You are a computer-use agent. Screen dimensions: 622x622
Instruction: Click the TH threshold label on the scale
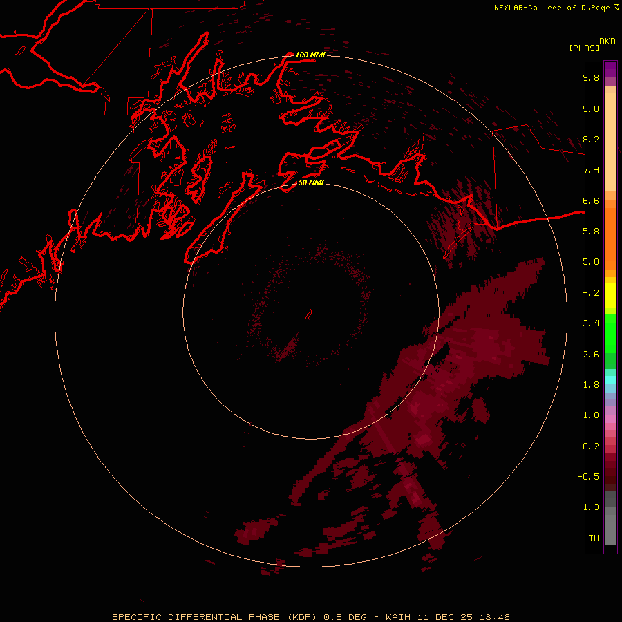(594, 538)
